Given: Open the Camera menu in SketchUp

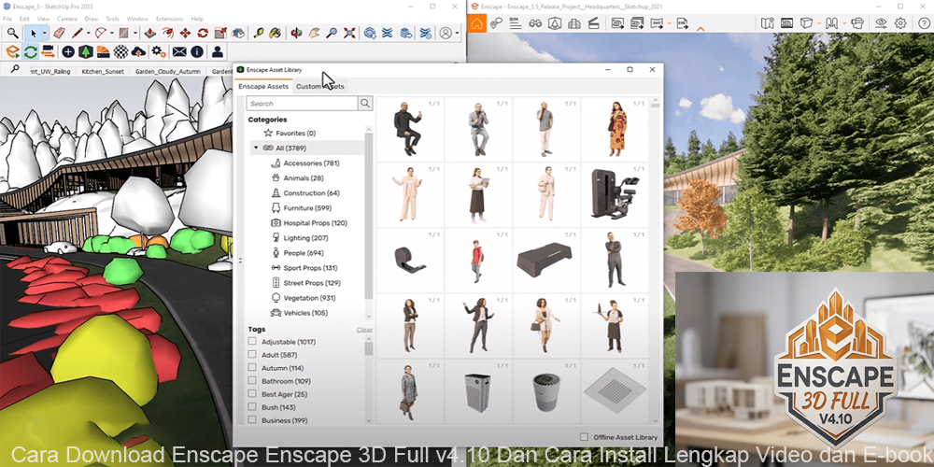Looking at the screenshot, I should click(x=66, y=19).
